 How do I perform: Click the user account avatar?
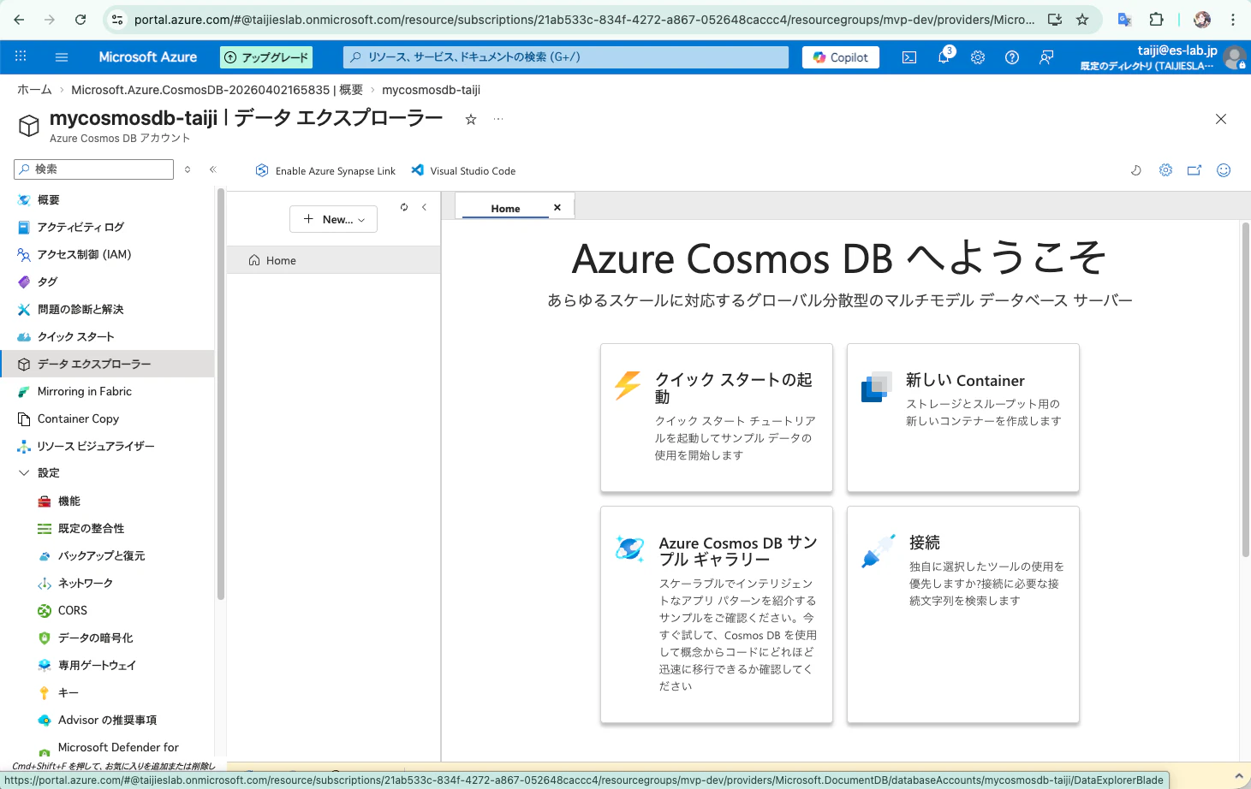pos(1234,57)
